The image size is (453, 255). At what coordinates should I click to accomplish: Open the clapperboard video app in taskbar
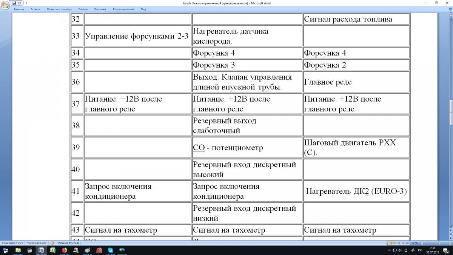(29, 250)
